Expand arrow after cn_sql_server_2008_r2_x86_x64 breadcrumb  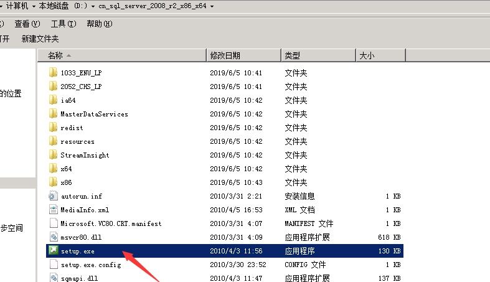[213, 6]
